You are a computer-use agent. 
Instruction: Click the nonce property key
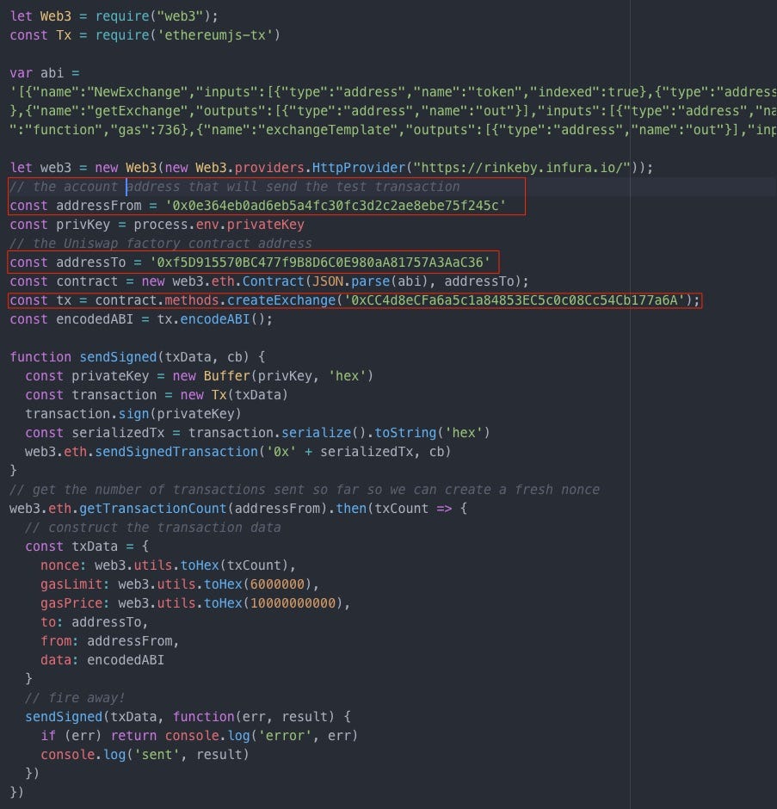(x=60, y=565)
